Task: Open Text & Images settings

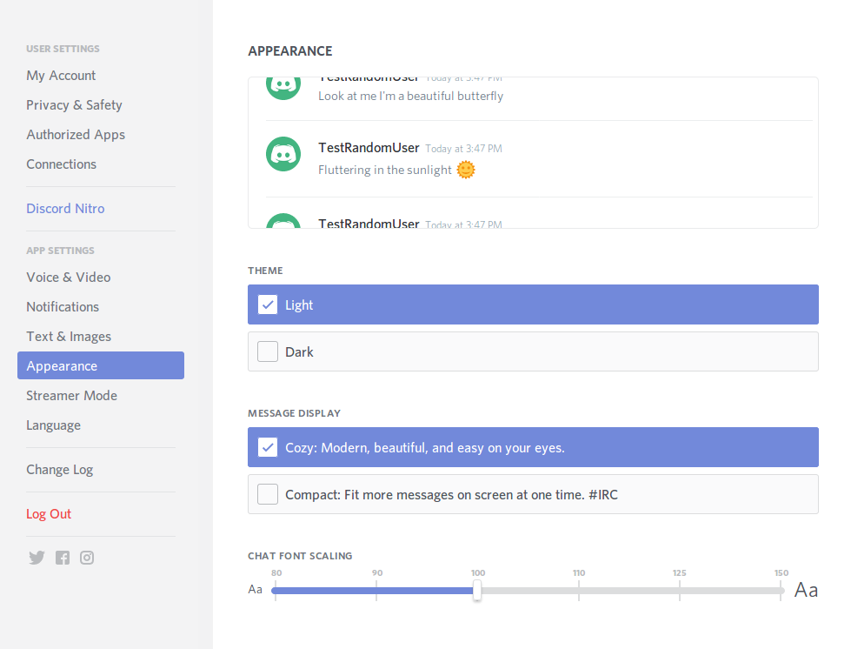Action: point(69,336)
